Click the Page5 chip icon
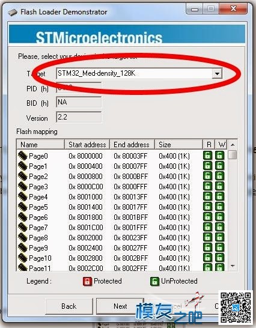Image resolution: width=256 pixels, height=328 pixels. pyautogui.click(x=22, y=207)
